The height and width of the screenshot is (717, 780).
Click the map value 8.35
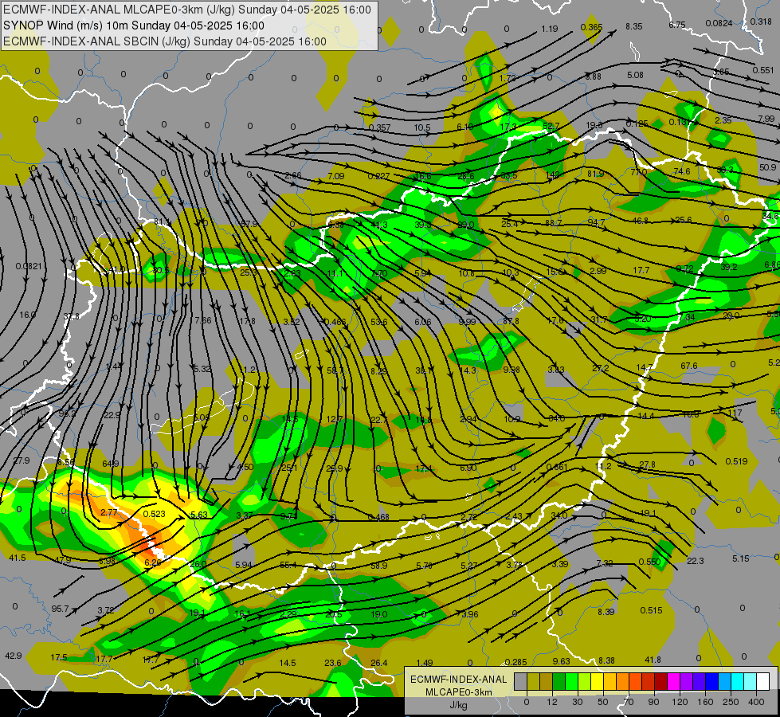point(633,26)
